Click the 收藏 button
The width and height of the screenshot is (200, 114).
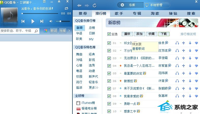coord(151,34)
